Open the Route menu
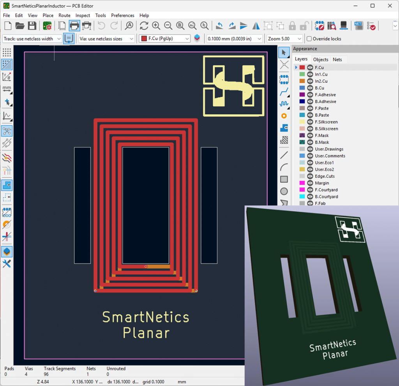Image resolution: width=399 pixels, height=386 pixels. click(x=64, y=15)
